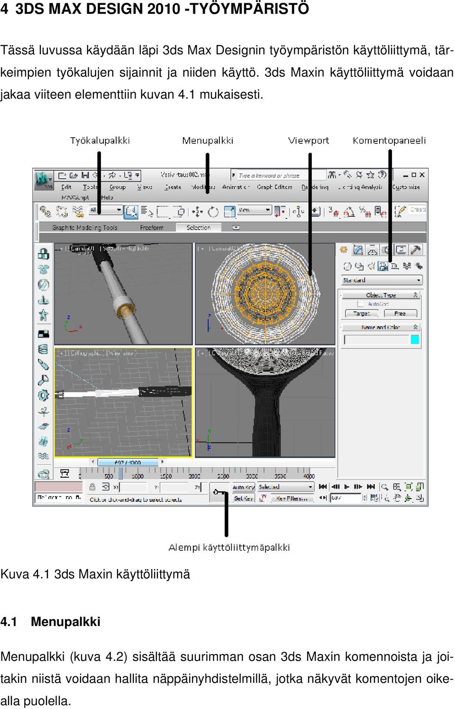This screenshot has width=455, height=709.
Task: Open the MAXScript menu
Action: point(75,197)
